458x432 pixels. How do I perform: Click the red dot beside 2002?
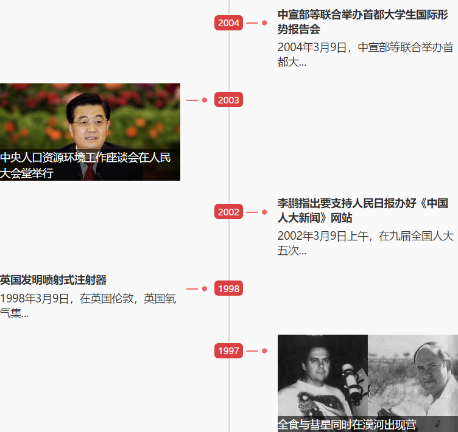point(264,212)
